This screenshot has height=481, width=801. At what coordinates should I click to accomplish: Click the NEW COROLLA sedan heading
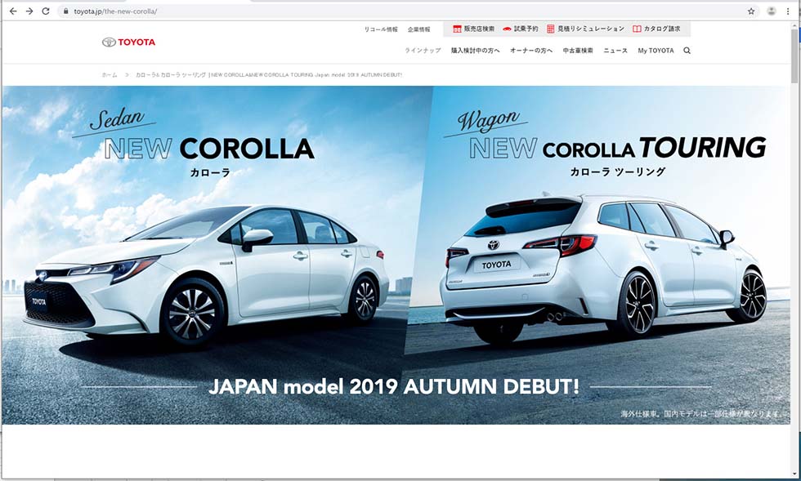[209, 149]
